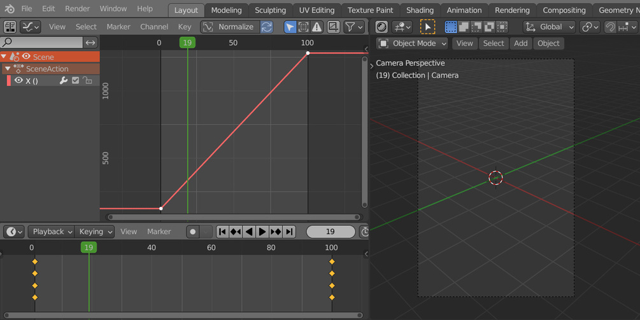Click the SceneAction action icon

[18, 69]
